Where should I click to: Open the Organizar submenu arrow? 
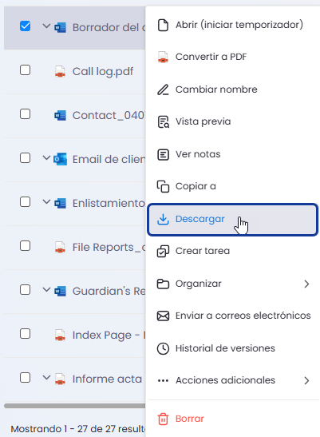pos(306,284)
